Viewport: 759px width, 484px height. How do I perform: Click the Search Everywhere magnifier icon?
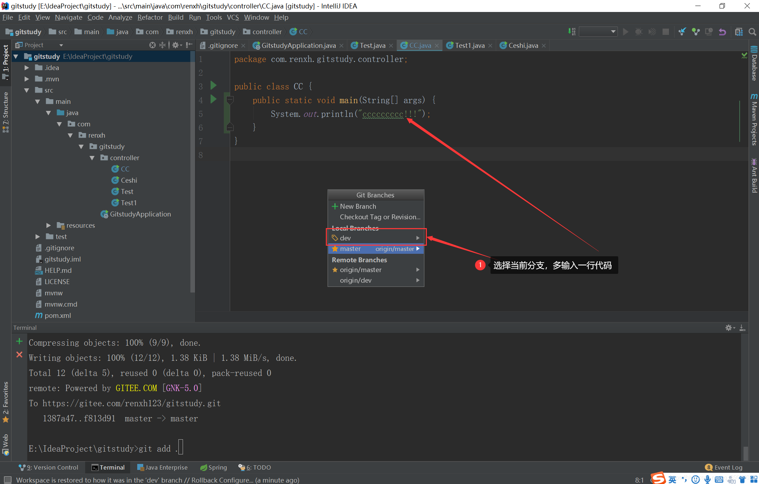[752, 32]
